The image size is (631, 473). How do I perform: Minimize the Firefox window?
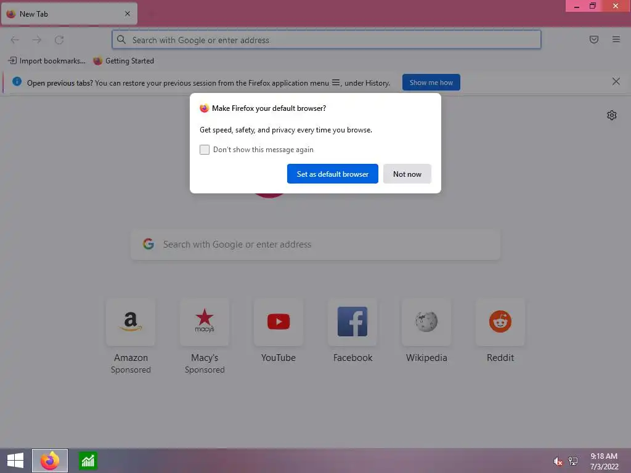(x=577, y=6)
